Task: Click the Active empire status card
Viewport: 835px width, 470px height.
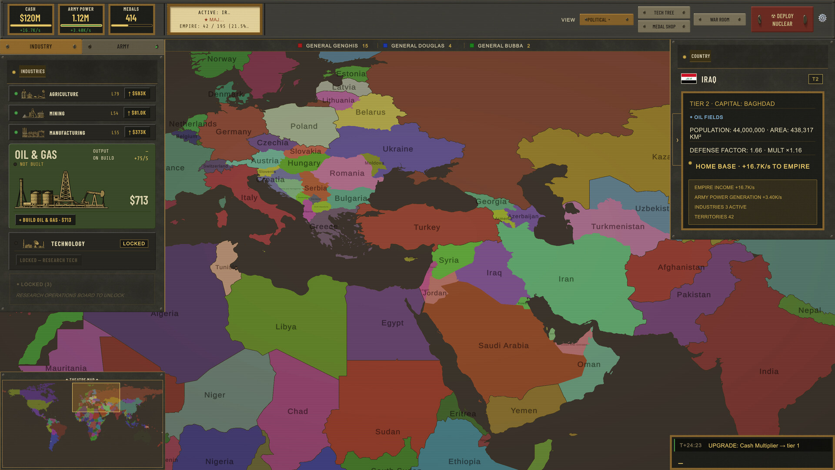Action: tap(215, 20)
